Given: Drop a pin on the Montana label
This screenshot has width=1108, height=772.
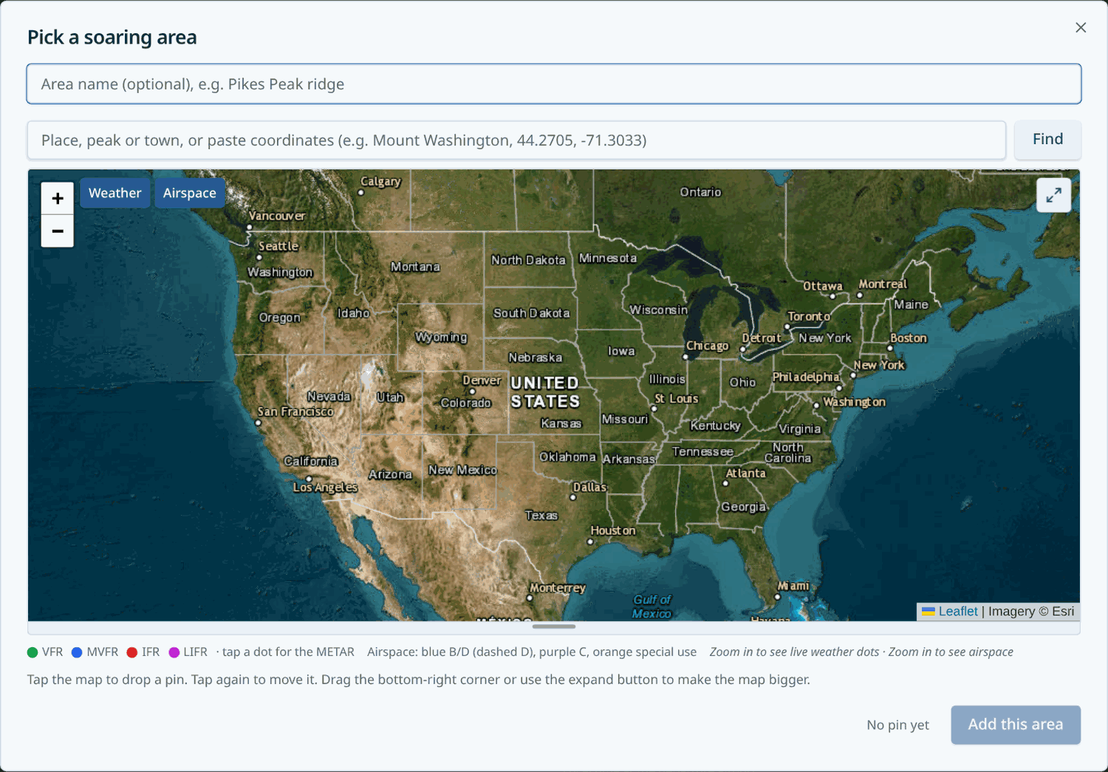Looking at the screenshot, I should pyautogui.click(x=415, y=267).
